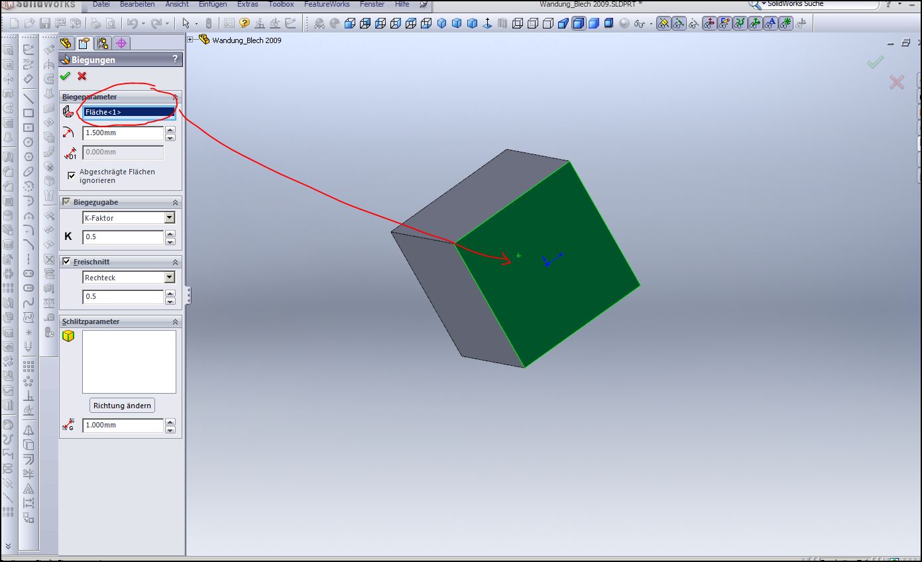Open the DimXpertManager tab
Image resolution: width=922 pixels, height=562 pixels.
click(x=121, y=44)
